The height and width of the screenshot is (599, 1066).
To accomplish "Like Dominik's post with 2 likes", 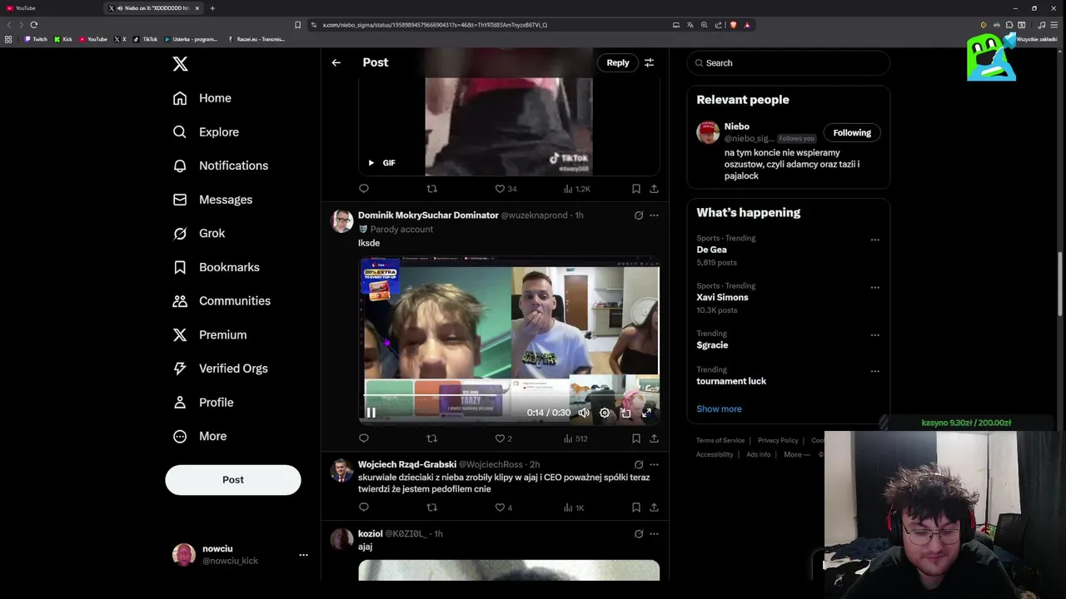I will point(504,438).
